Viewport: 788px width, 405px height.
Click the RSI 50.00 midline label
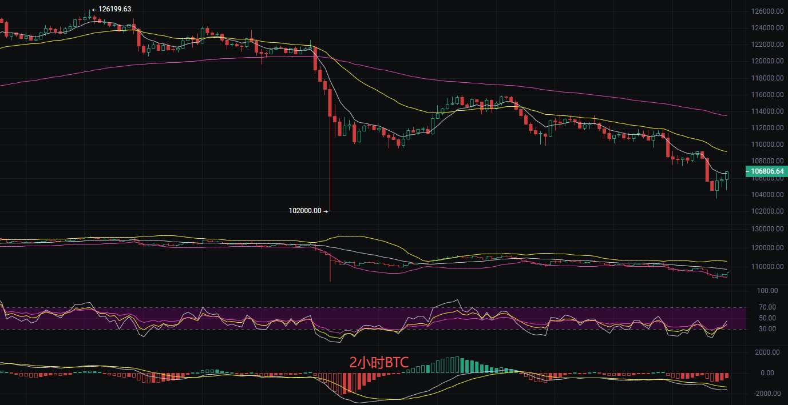pos(769,318)
